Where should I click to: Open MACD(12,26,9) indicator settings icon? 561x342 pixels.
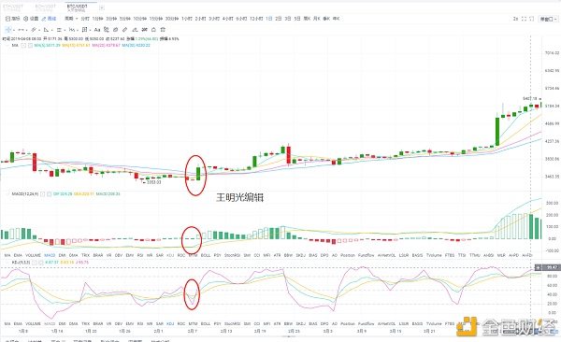tap(42, 194)
